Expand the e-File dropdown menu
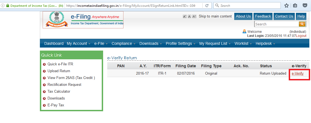 coord(101,44)
